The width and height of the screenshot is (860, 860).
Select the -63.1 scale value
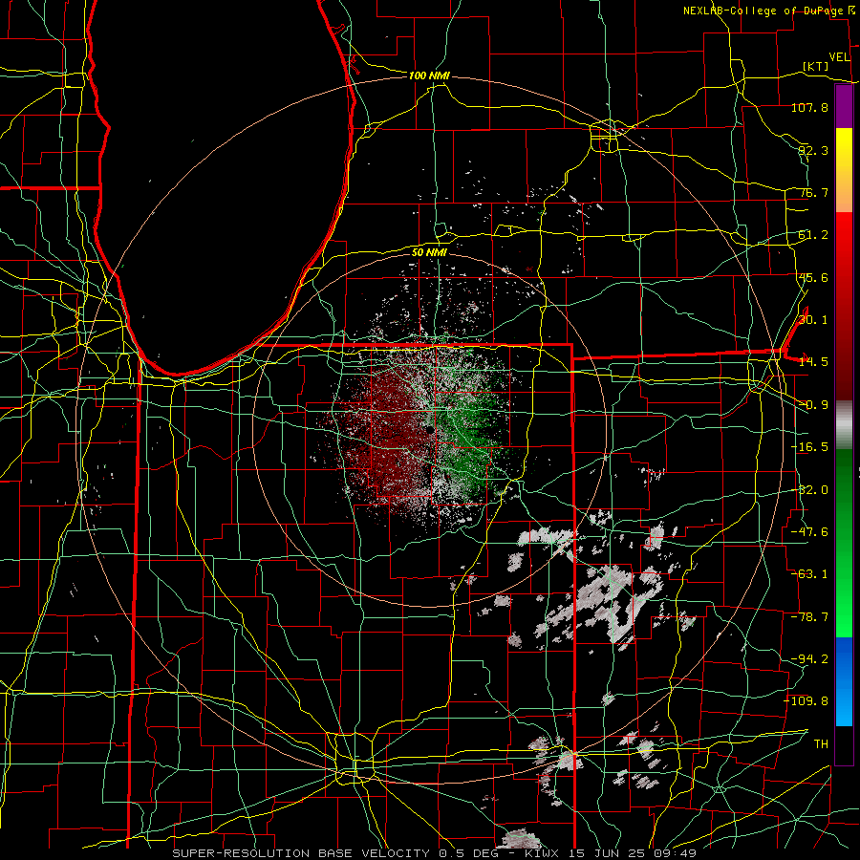click(809, 573)
